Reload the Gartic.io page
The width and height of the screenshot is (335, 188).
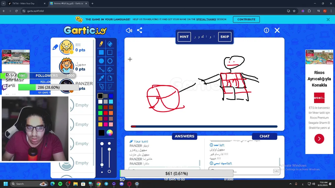click(x=16, y=11)
